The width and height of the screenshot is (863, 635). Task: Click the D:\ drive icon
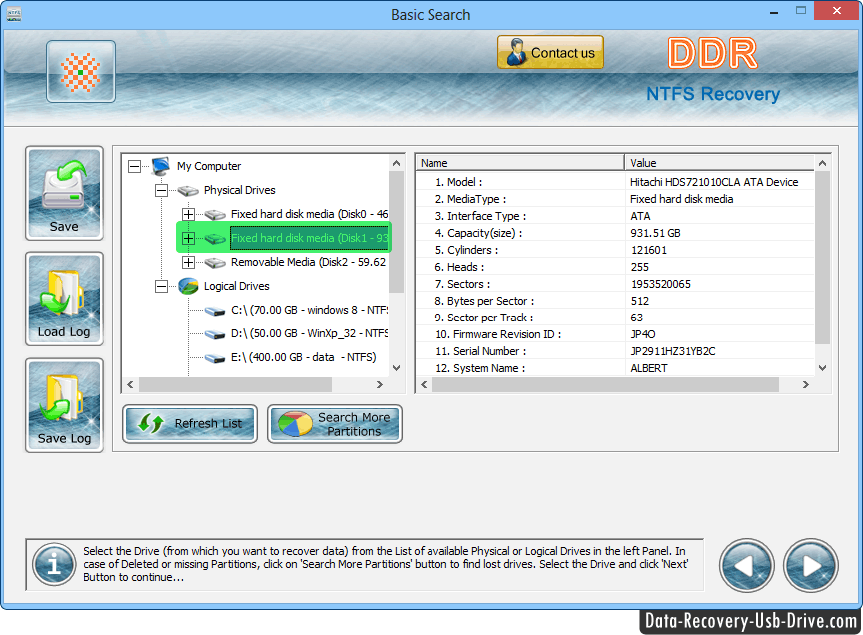click(215, 334)
